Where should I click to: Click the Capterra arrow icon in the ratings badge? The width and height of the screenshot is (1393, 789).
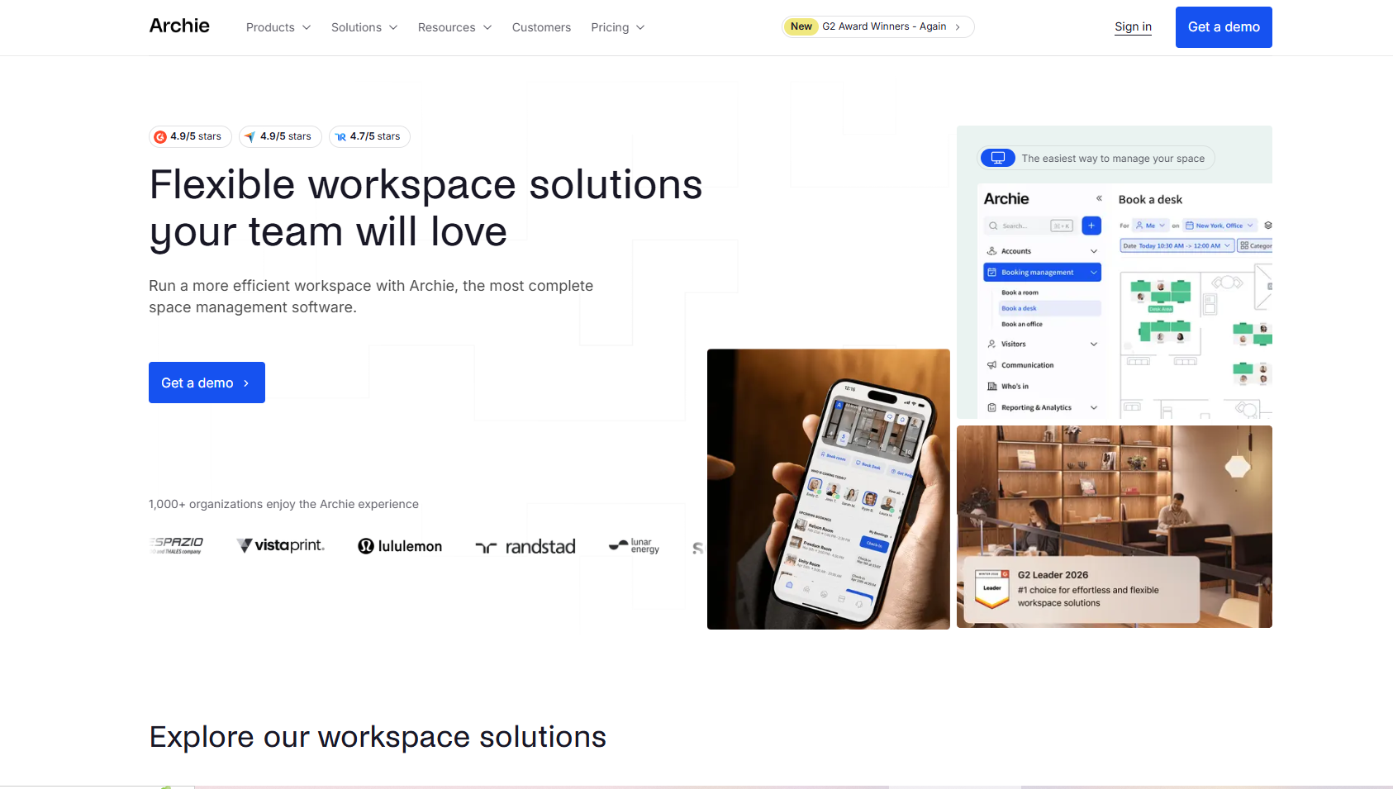pyautogui.click(x=250, y=137)
